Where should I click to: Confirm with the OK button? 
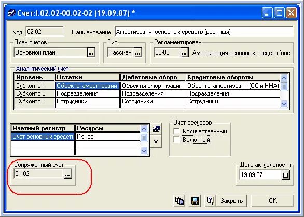pyautogui.click(x=272, y=201)
